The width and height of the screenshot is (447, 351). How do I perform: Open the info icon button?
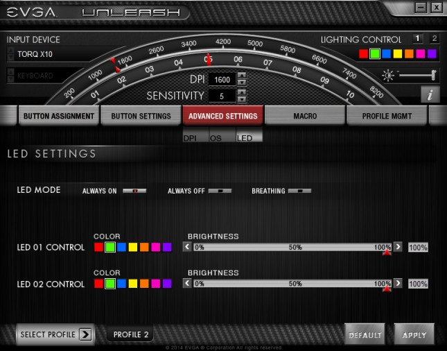(x=430, y=94)
